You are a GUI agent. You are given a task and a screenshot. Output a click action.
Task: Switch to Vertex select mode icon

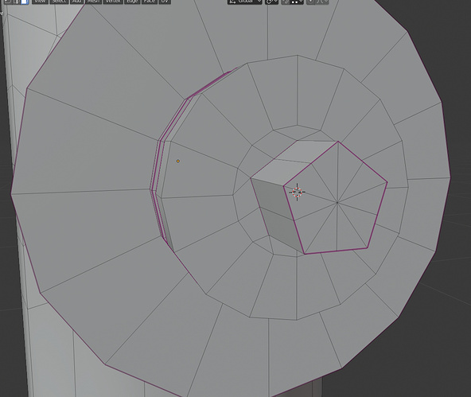(8, 2)
